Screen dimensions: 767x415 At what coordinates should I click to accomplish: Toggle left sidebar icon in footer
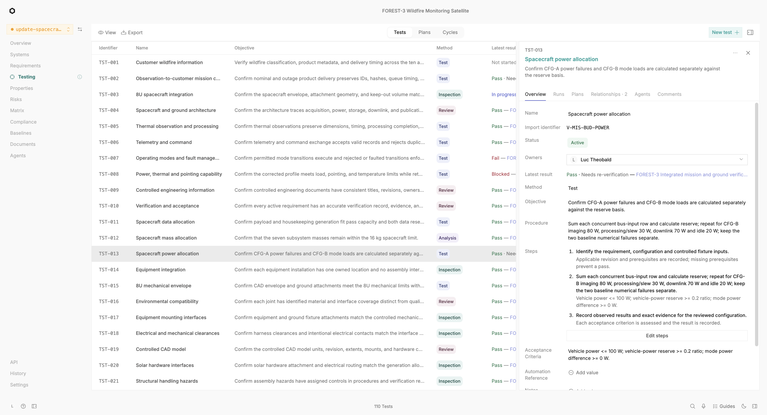(x=34, y=406)
